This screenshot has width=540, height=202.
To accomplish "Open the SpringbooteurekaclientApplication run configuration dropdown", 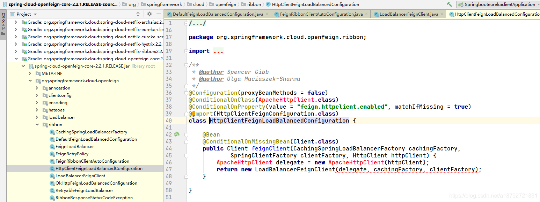I will click(498, 5).
